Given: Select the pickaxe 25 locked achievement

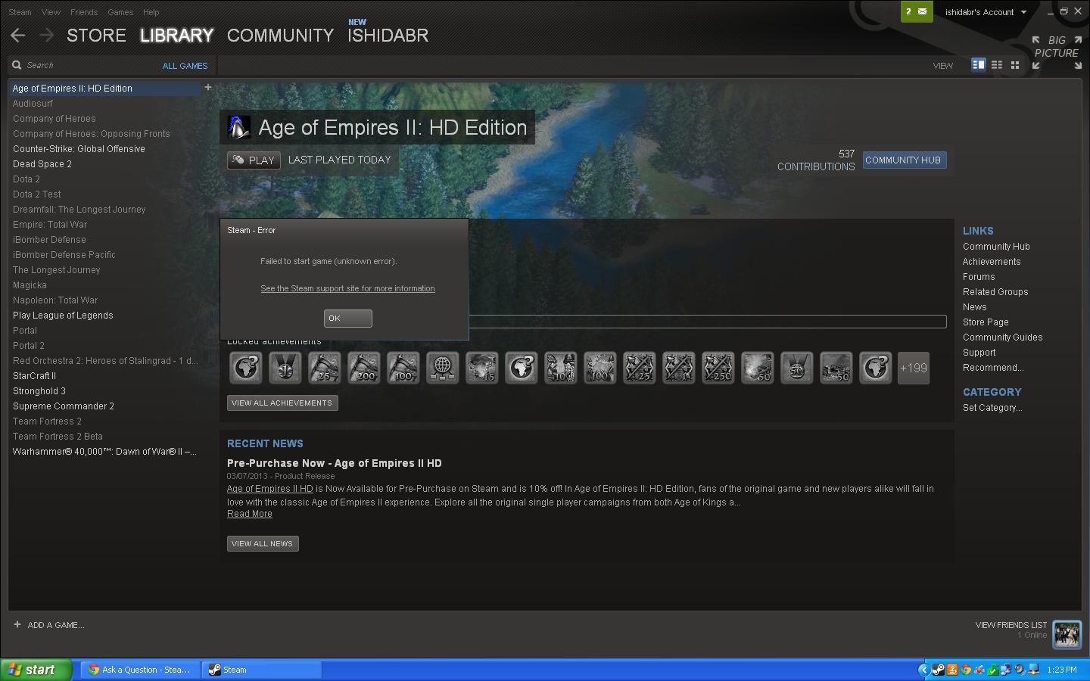Looking at the screenshot, I should coord(325,368).
